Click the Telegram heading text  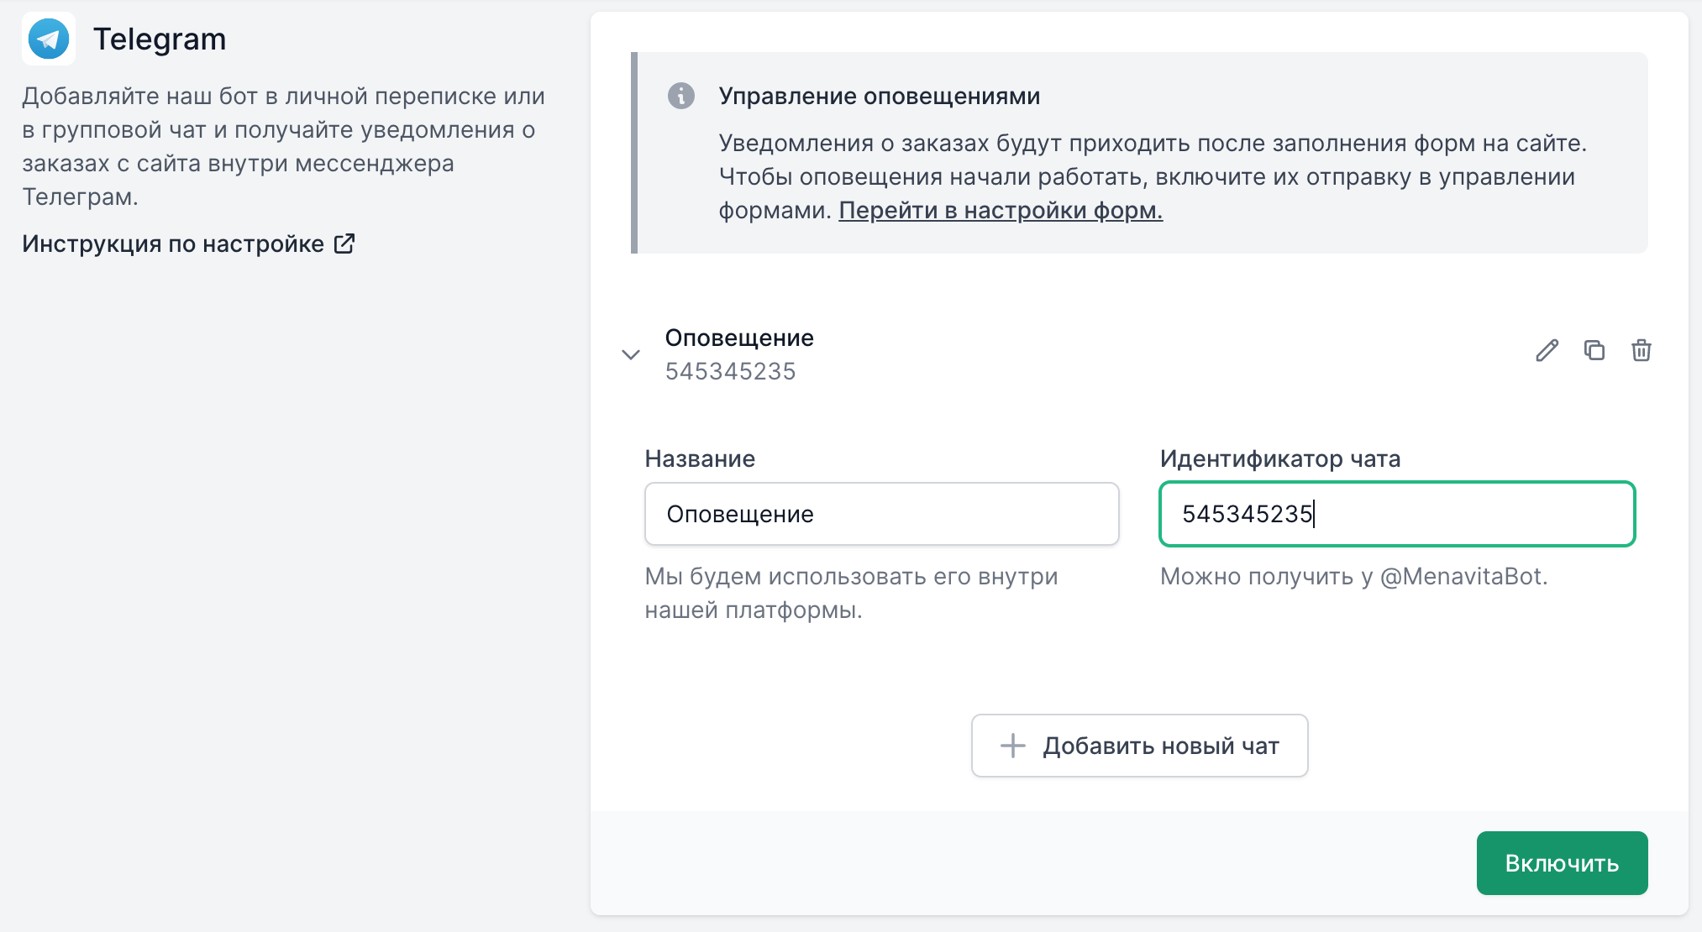[x=159, y=39]
